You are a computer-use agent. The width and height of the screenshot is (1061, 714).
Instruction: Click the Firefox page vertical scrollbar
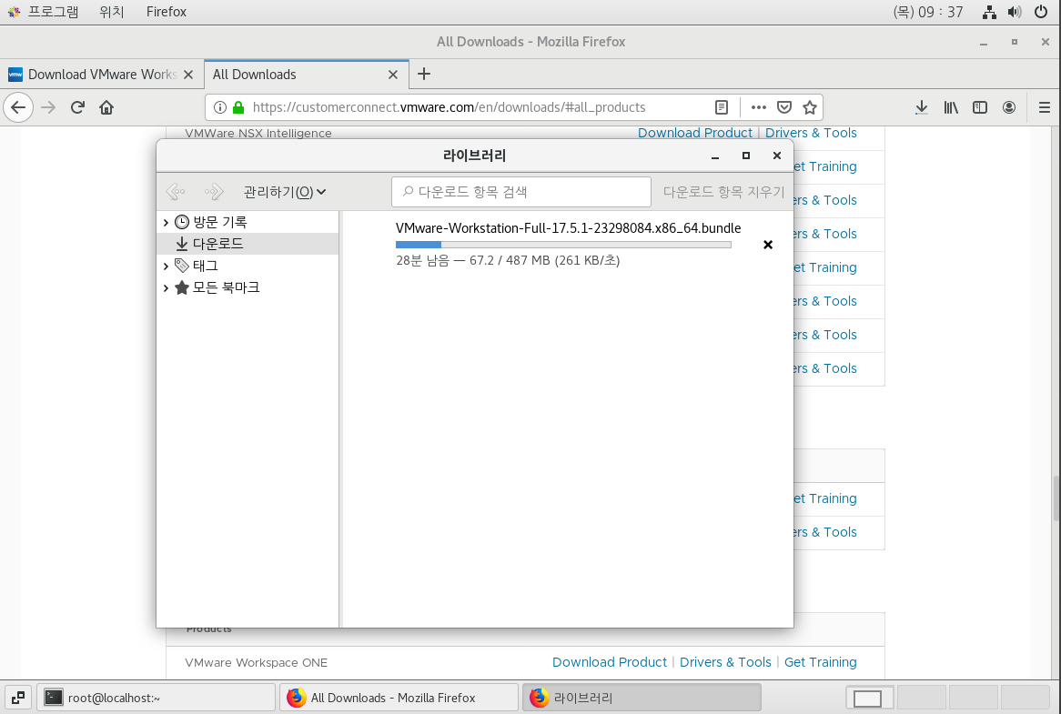[x=1056, y=498]
